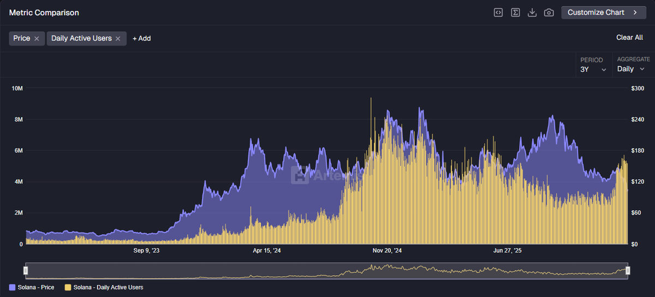Viewport: 655px width, 297px height.
Task: Click the Nov 20, '24 axis label
Action: pos(387,251)
